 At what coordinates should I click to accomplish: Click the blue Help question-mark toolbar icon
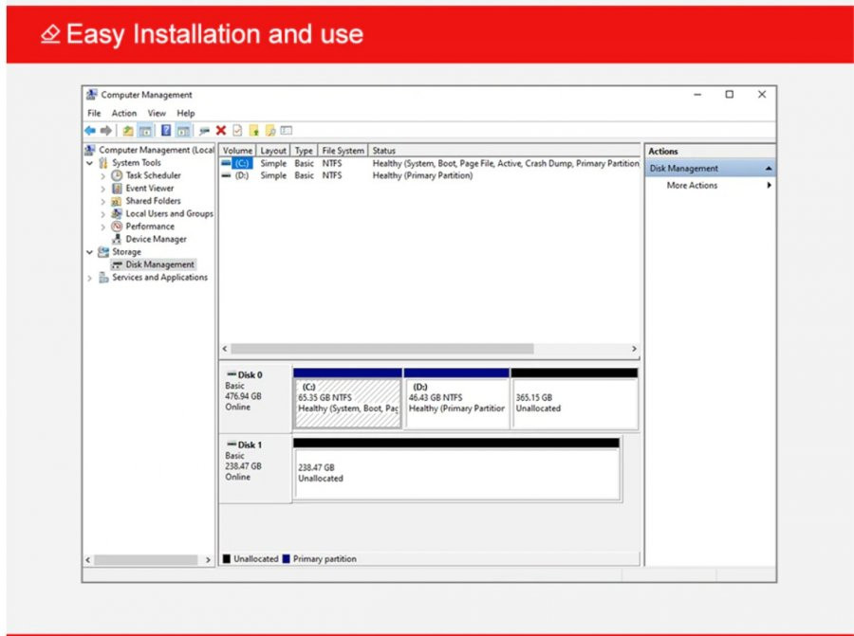click(166, 131)
